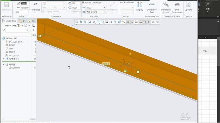Image resolution: width=220 pixels, height=123 pixels.
Task: Switch to the Model Tree tab
Action: click(x=9, y=21)
